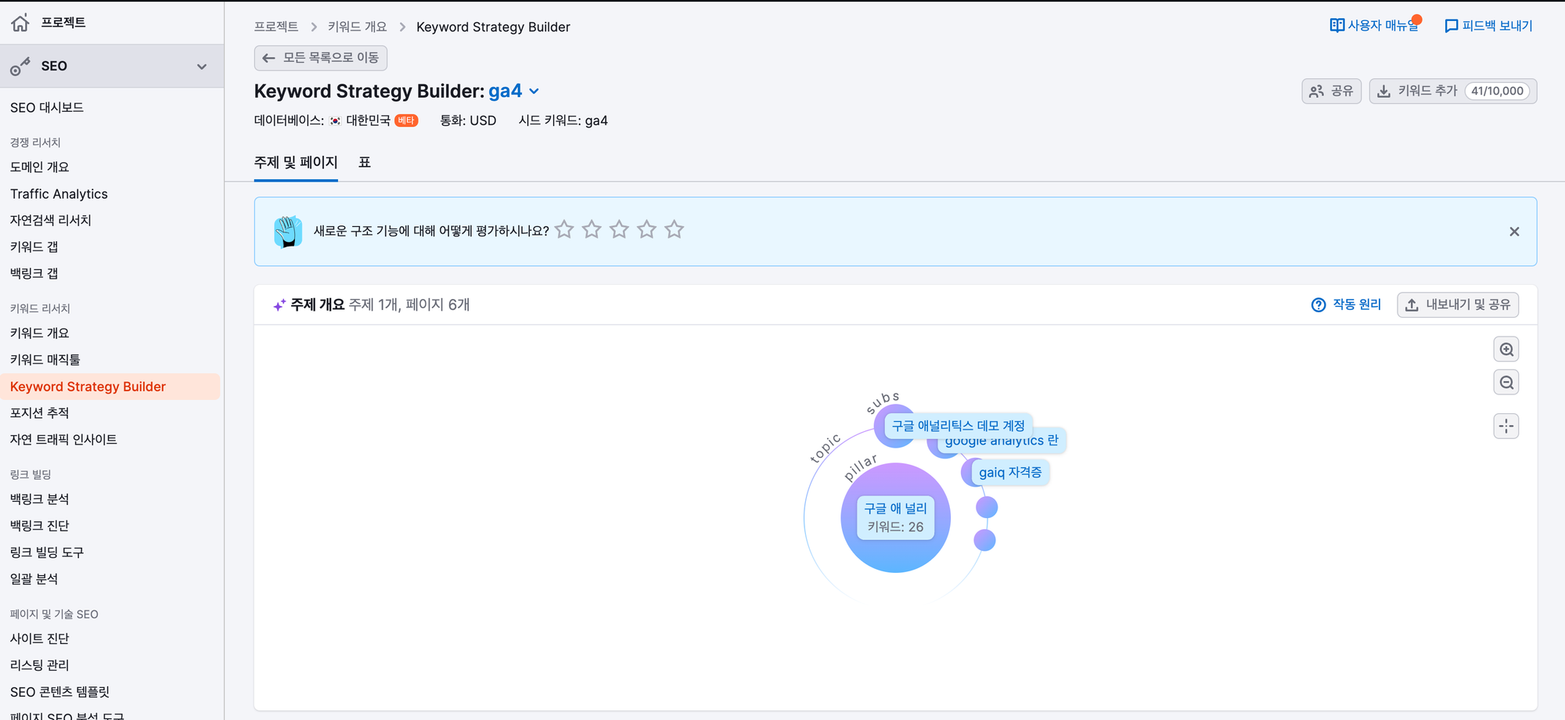The image size is (1565, 720).
Task: Rate five stars in feedback banner
Action: click(674, 230)
